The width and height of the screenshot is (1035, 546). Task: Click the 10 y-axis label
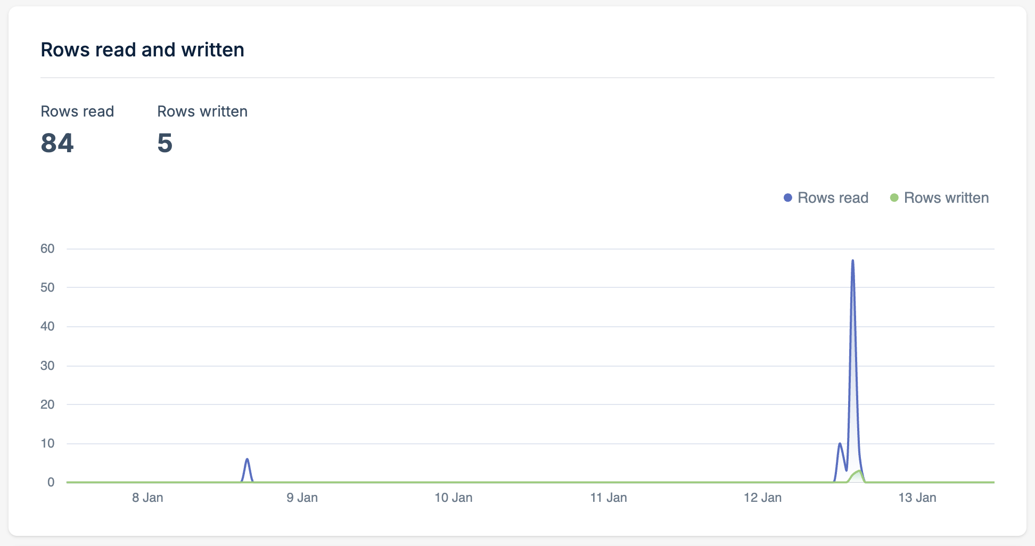click(47, 443)
